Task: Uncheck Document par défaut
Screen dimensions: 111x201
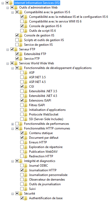Action: 22,137
